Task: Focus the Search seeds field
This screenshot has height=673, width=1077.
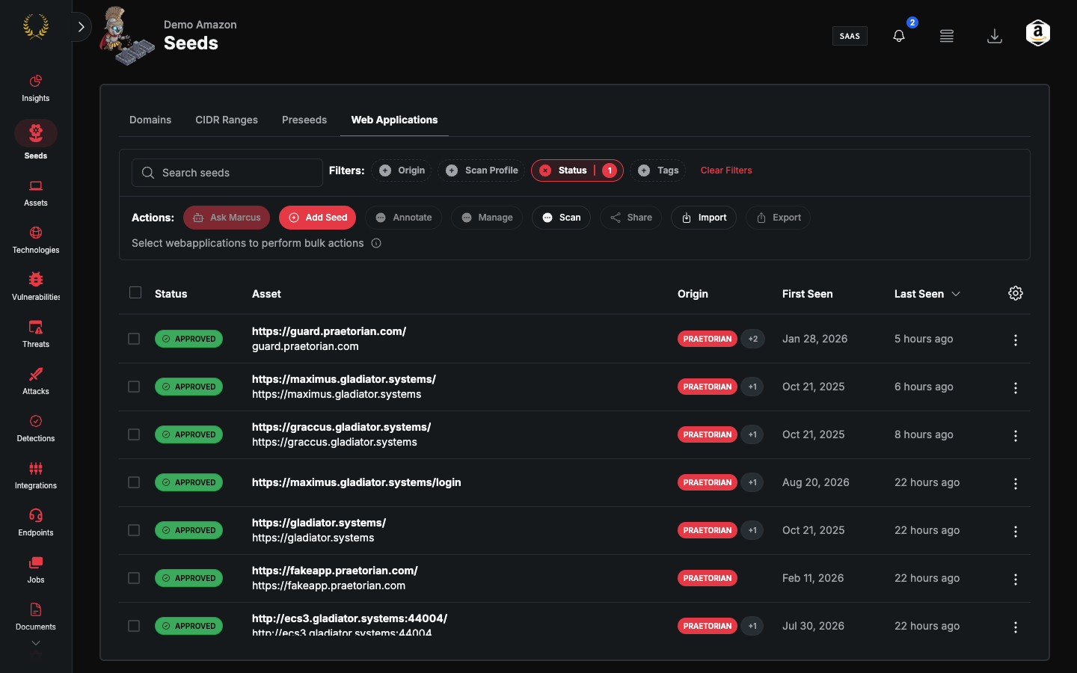Action: click(227, 173)
